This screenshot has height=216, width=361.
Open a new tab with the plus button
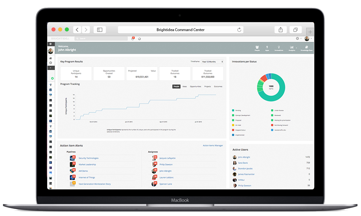[x=310, y=32]
